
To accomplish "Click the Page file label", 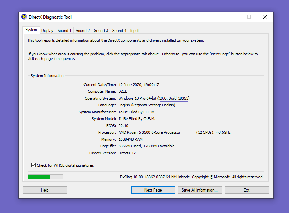I will coord(108,146).
